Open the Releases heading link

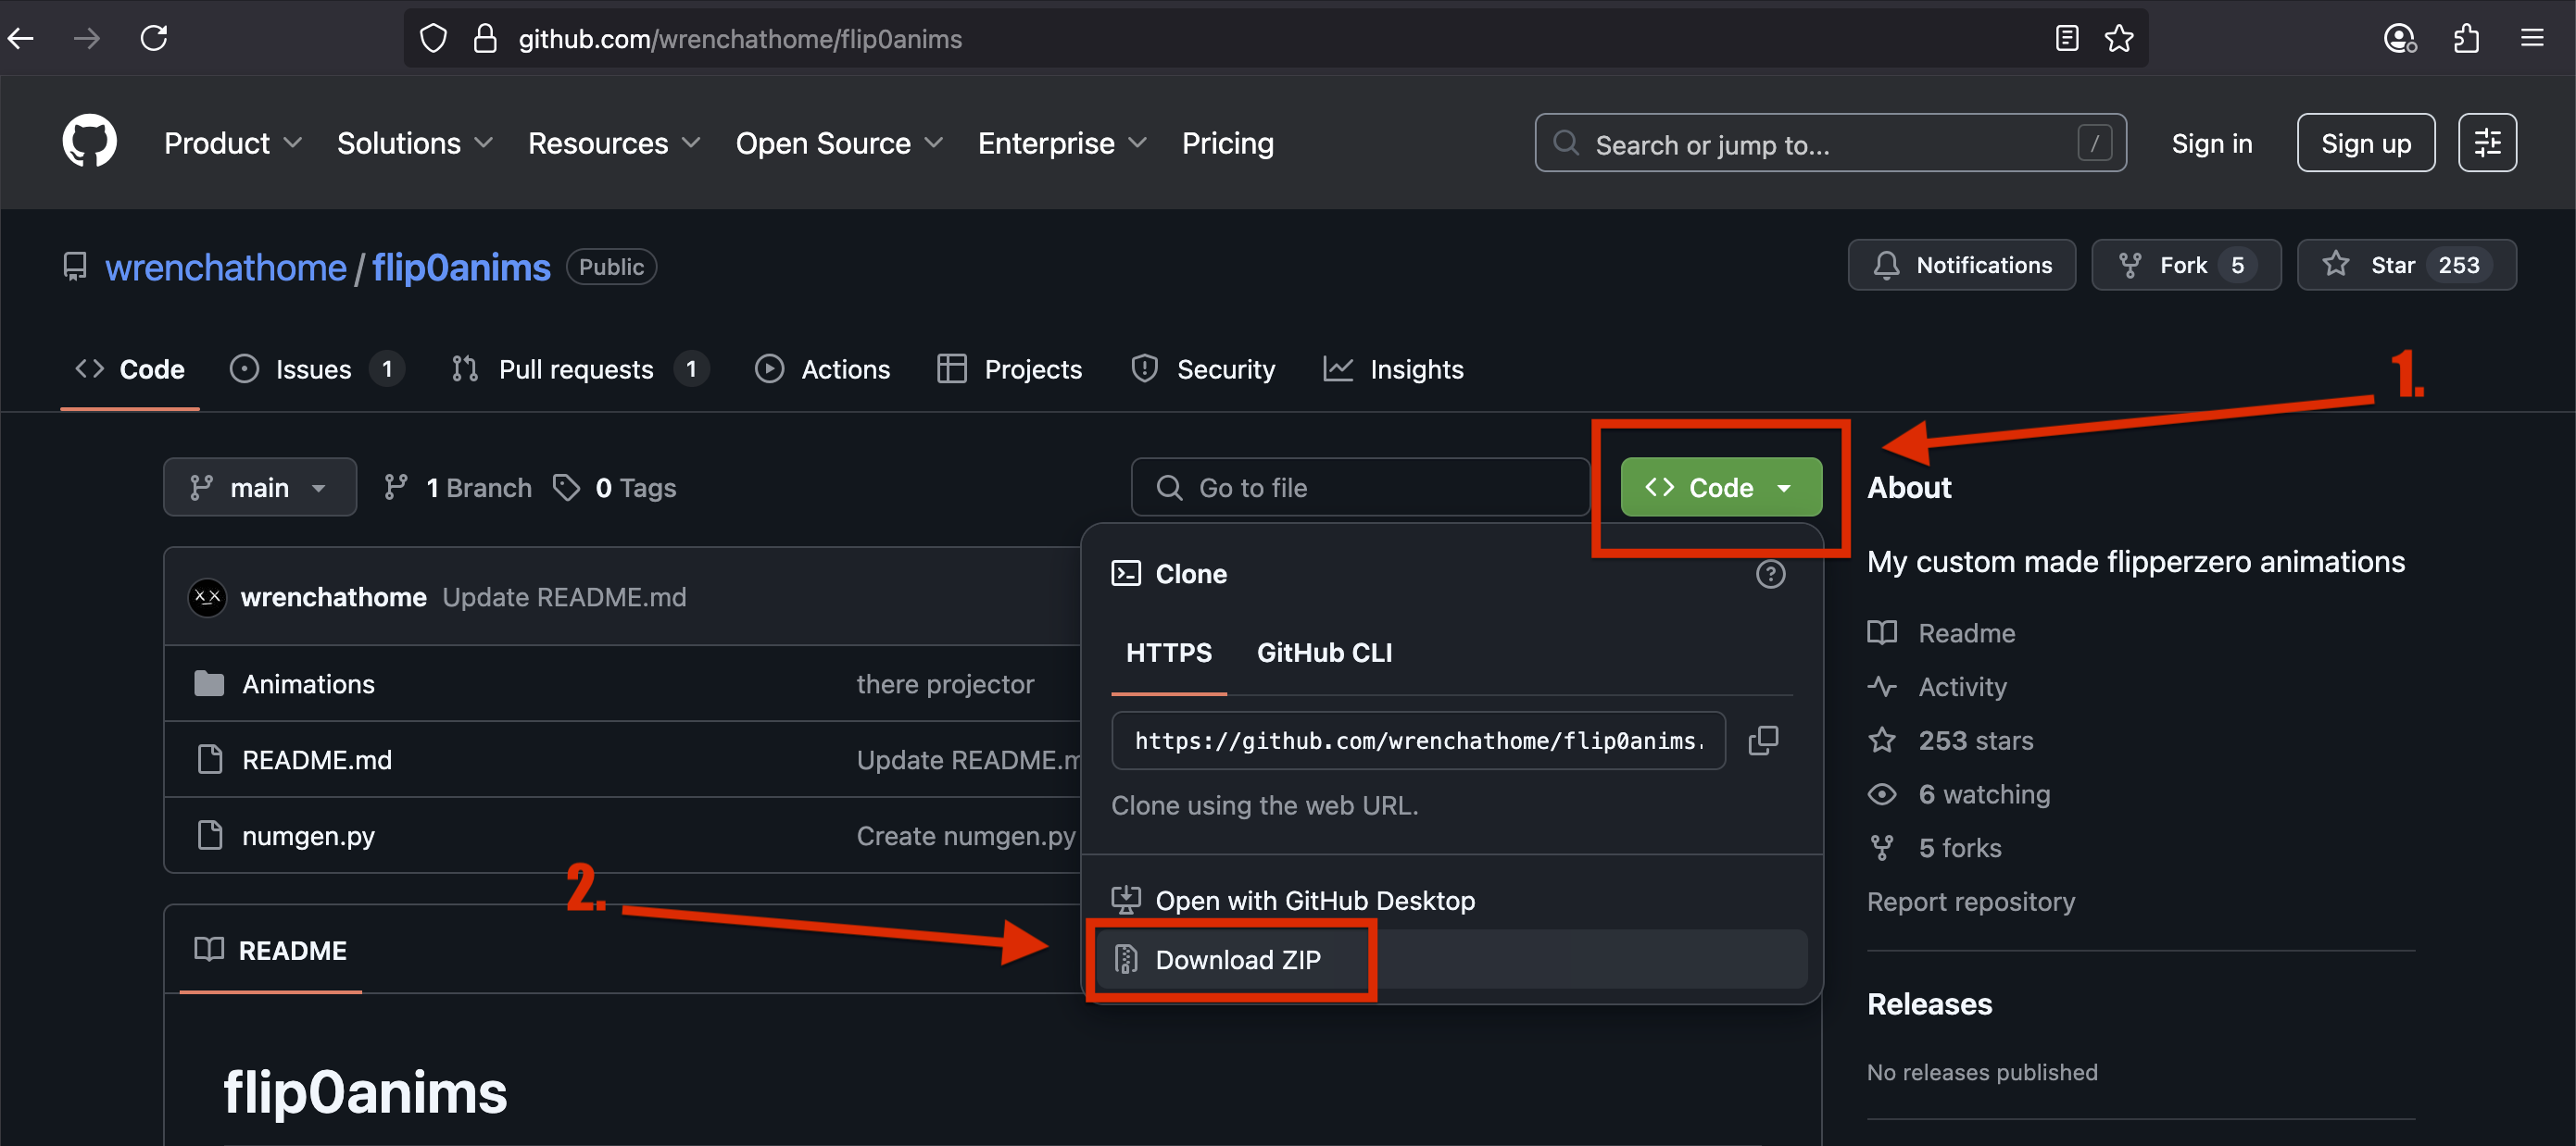click(x=1929, y=1003)
